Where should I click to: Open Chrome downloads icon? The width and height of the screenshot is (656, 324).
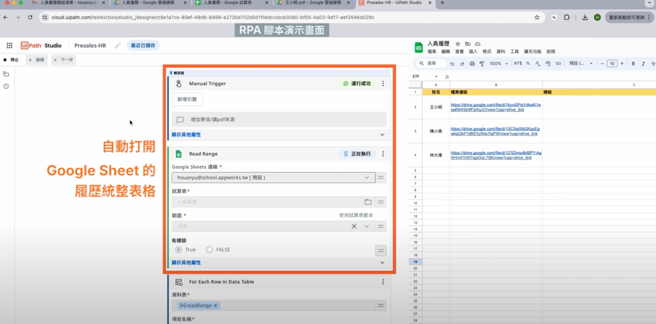click(585, 17)
